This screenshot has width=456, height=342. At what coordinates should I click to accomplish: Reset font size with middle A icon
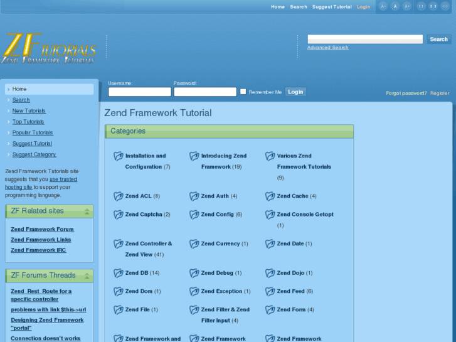[395, 6]
